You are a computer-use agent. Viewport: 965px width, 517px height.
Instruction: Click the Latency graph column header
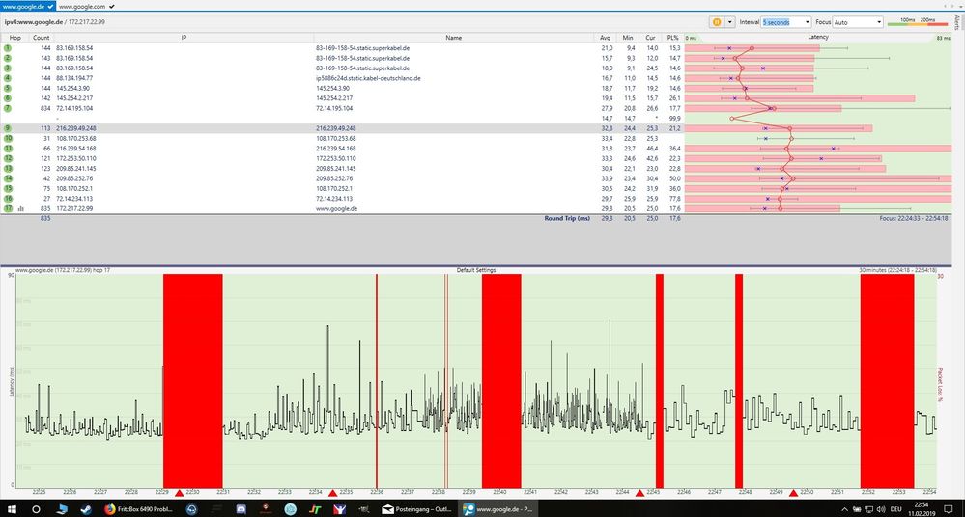click(818, 37)
